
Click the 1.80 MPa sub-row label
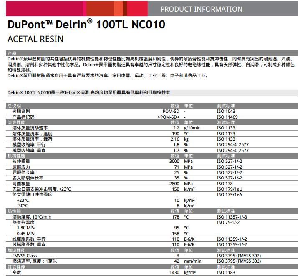point(26,228)
